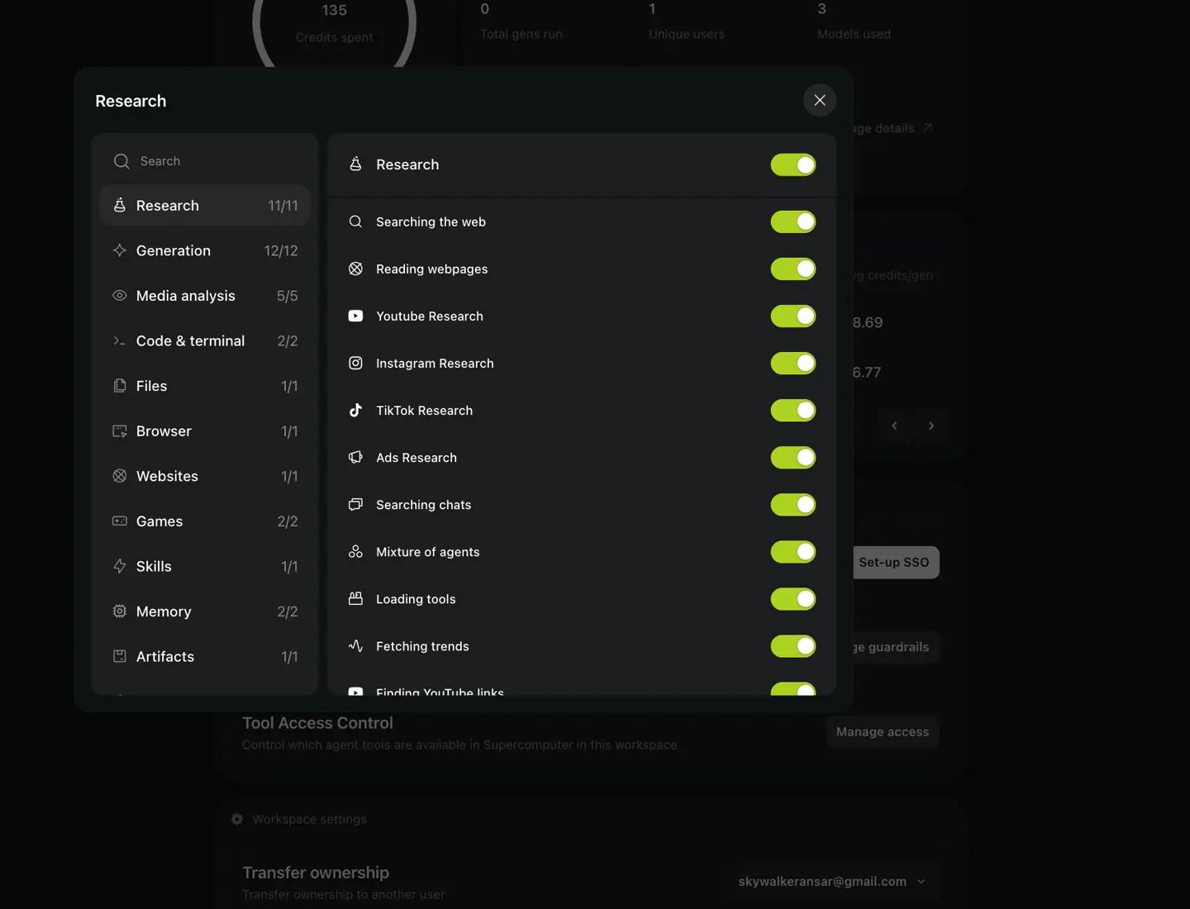Switch to the Media analysis category
1190x909 pixels.
point(205,295)
